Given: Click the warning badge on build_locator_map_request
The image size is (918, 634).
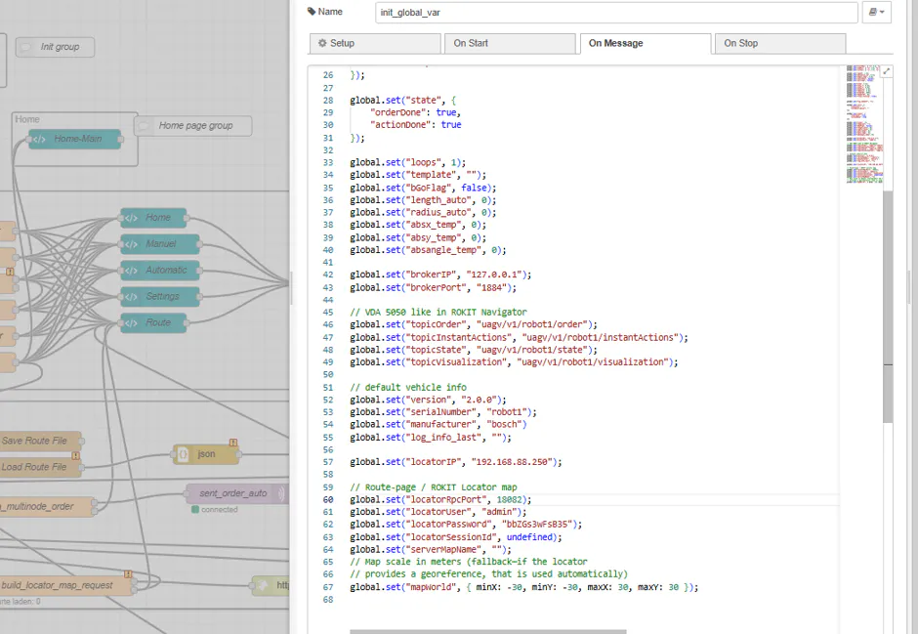Looking at the screenshot, I should [x=128, y=574].
